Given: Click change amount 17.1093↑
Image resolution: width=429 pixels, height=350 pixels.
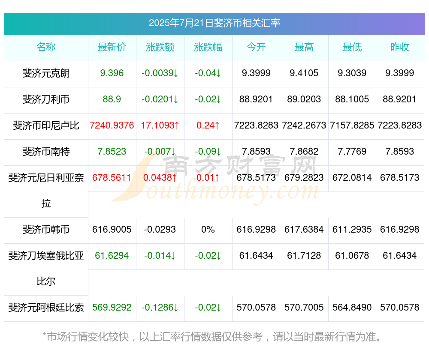Looking at the screenshot, I should tap(160, 125).
